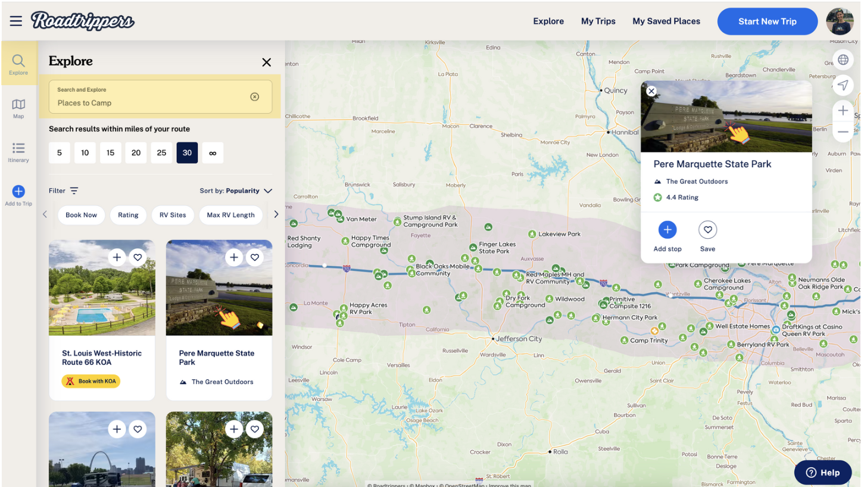861x487 pixels.
Task: Click the Add to Trip sidebar button
Action: tap(18, 196)
